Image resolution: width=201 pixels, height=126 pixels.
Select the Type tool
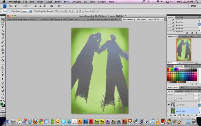(3, 76)
